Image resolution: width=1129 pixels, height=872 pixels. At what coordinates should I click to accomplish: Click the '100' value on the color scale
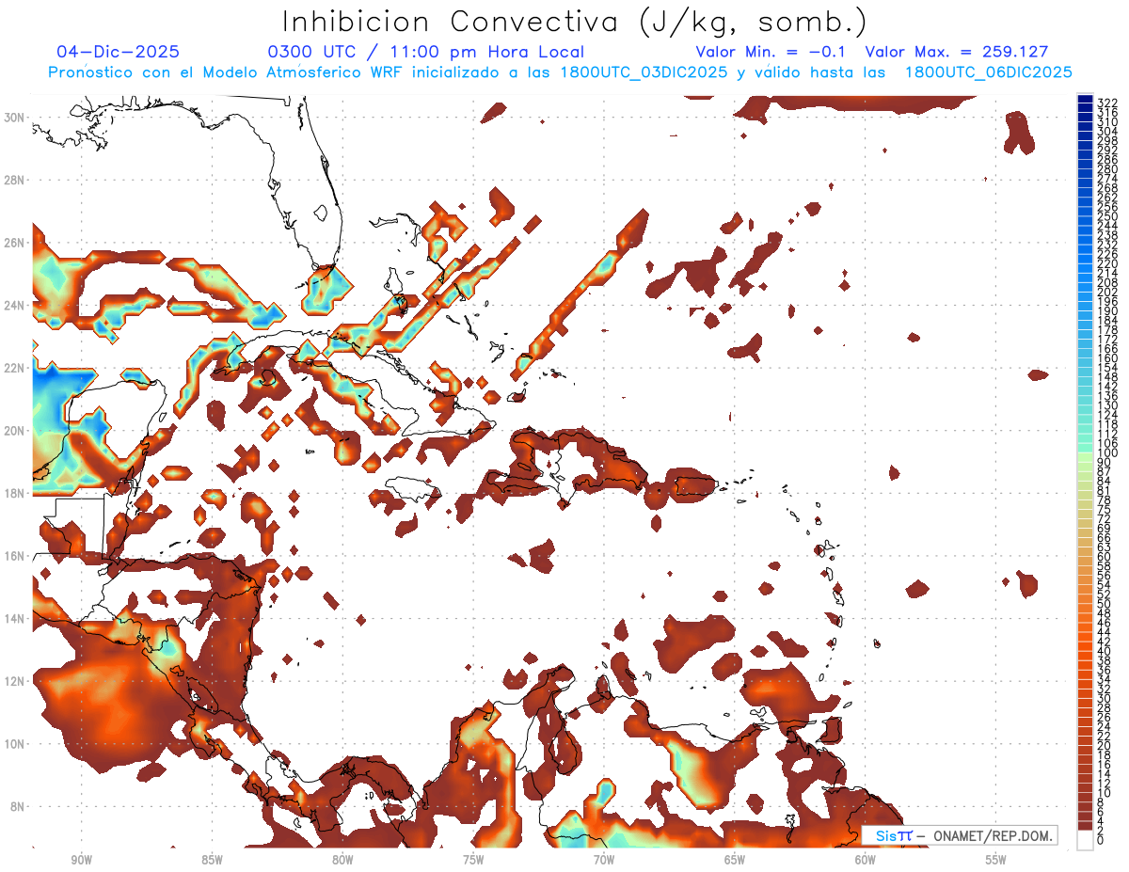pos(1107,453)
